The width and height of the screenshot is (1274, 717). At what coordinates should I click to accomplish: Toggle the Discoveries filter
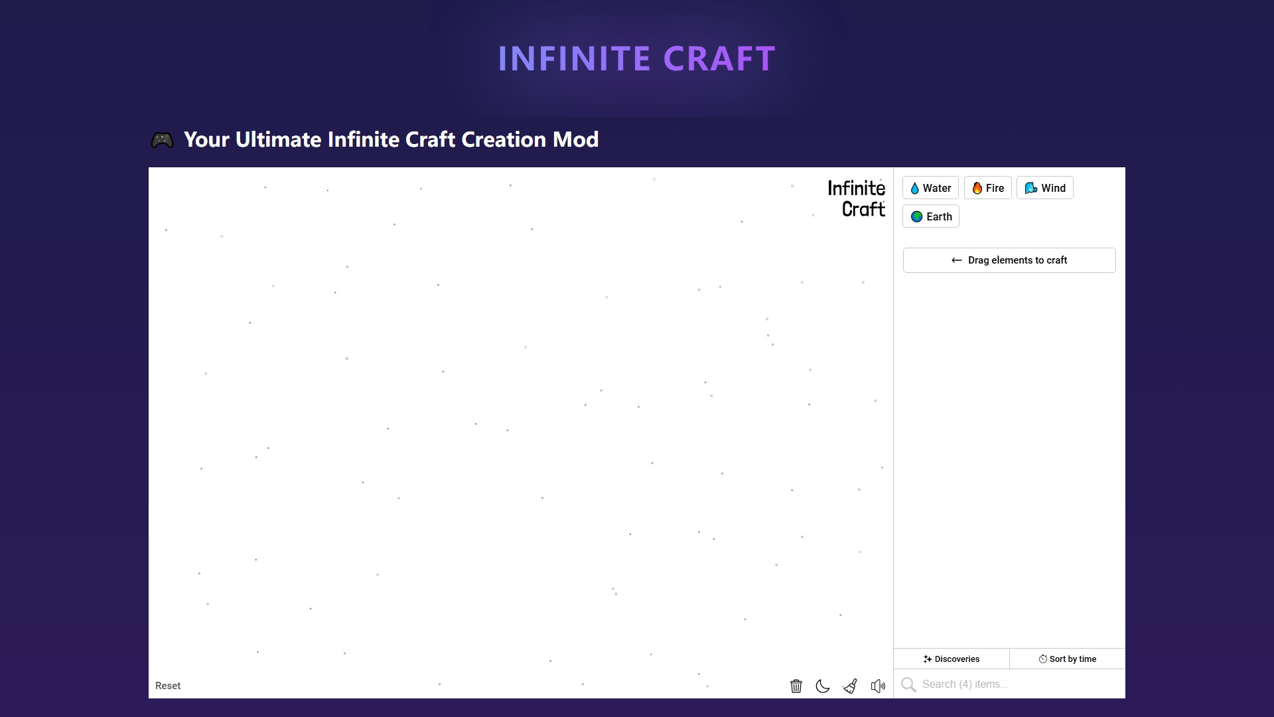(951, 659)
